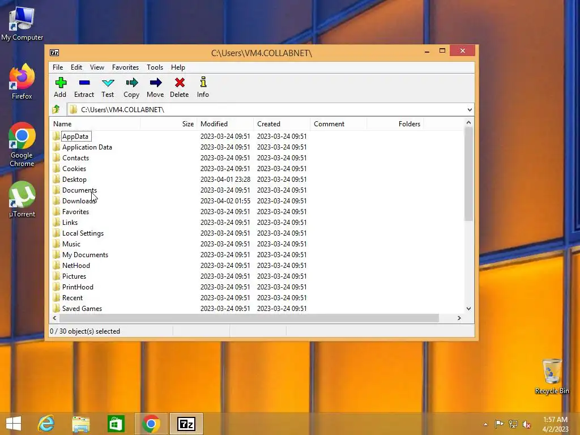Run the Test archive tool
The width and height of the screenshot is (580, 435).
pyautogui.click(x=108, y=88)
